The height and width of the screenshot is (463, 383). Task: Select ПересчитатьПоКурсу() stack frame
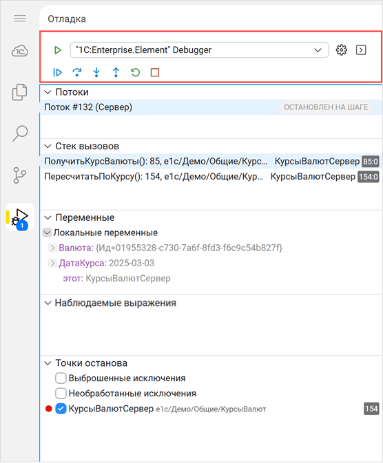(x=211, y=177)
